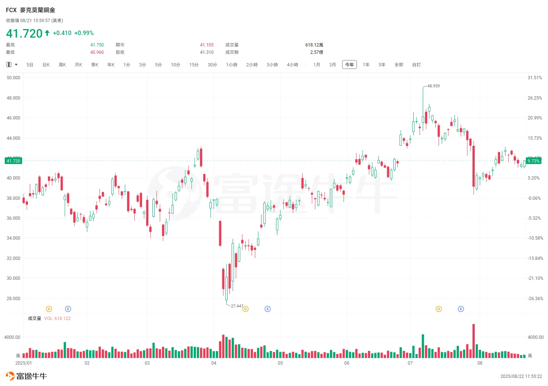Image resolution: width=548 pixels, height=386 pixels.
Task: Click the green 9.73% axis tag
Action: 533,161
